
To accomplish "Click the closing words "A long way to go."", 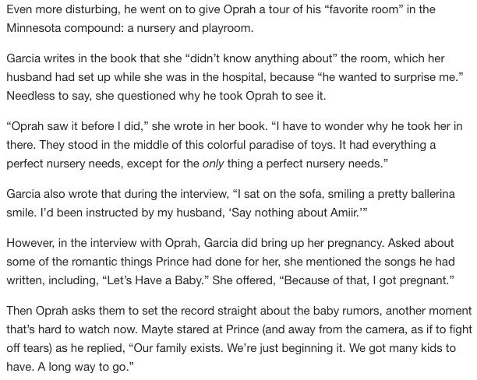I will coord(86,367).
